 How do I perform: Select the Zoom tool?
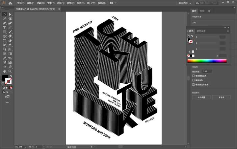[10, 71]
